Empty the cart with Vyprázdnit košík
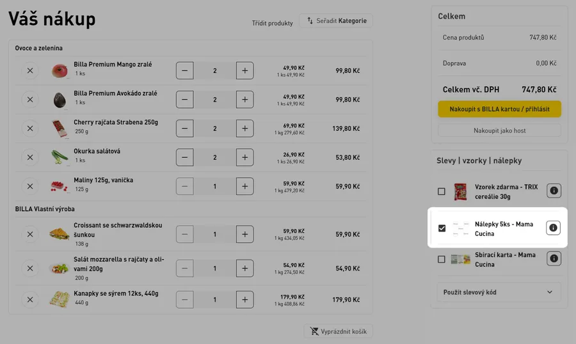Viewport: 576px width, 344px height. 338,331
